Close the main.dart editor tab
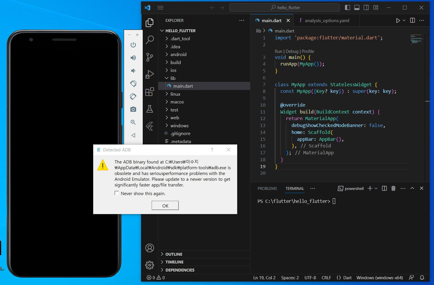Image resolution: width=434 pixels, height=285 pixels. point(288,20)
